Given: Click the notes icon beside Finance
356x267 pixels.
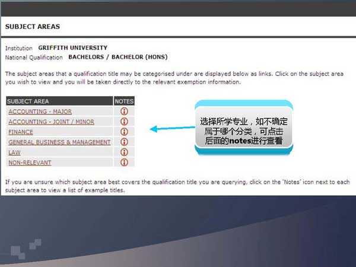Looking at the screenshot, I should (124, 132).
